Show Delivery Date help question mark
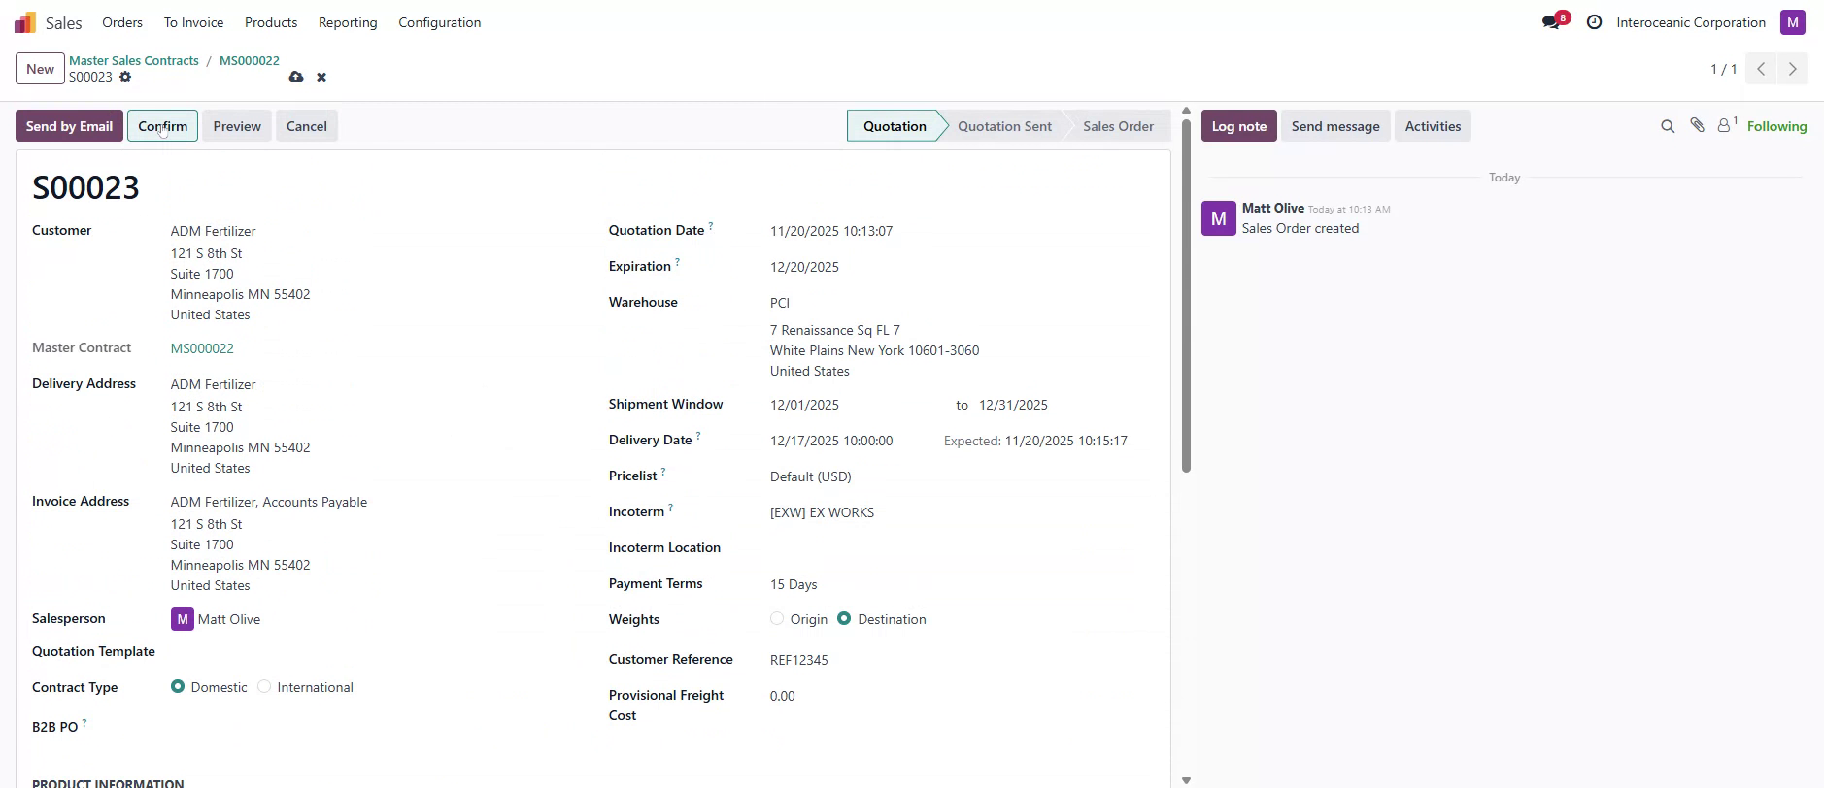The height and width of the screenshot is (788, 1824). pyautogui.click(x=698, y=436)
